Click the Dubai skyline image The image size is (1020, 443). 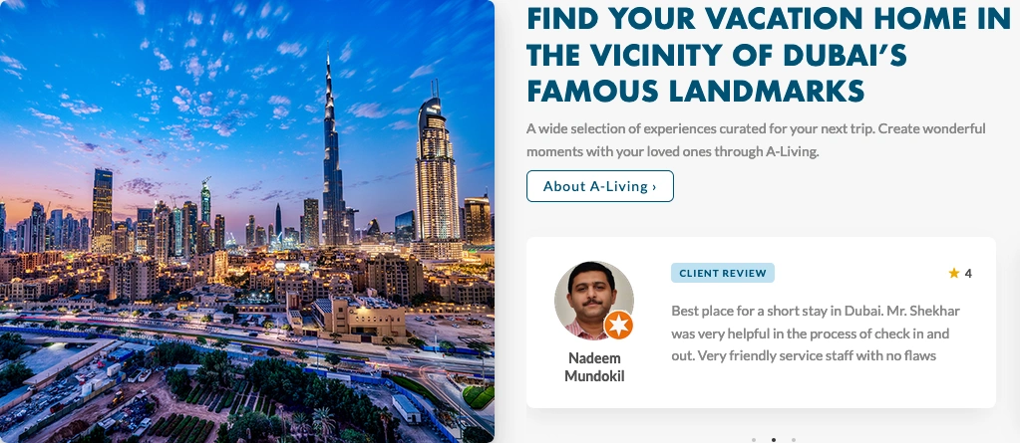(x=247, y=221)
